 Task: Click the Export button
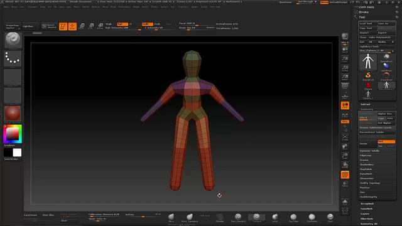pos(386,33)
